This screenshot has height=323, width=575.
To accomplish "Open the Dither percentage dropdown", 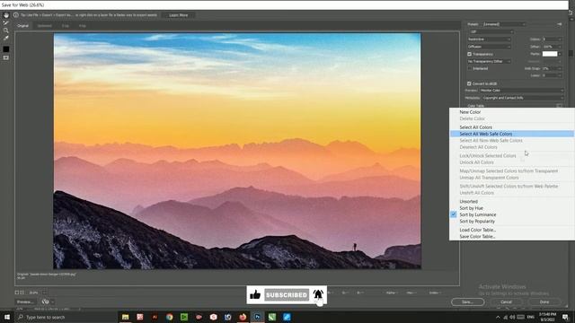I will coord(552,47).
